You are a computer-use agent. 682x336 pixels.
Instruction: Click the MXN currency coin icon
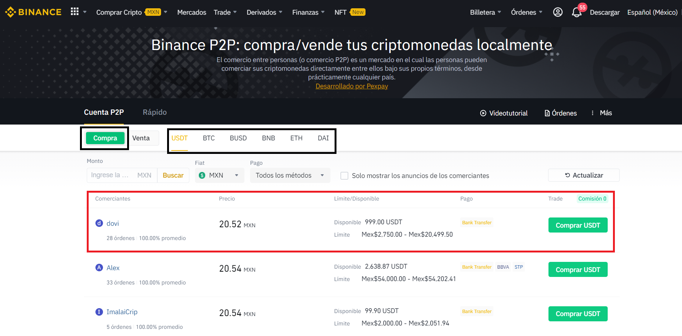pyautogui.click(x=202, y=175)
